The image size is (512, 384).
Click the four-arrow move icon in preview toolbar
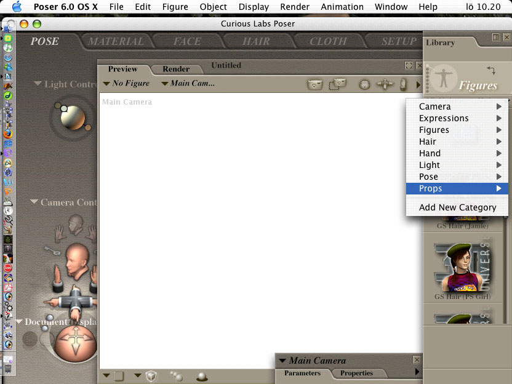[x=385, y=84]
